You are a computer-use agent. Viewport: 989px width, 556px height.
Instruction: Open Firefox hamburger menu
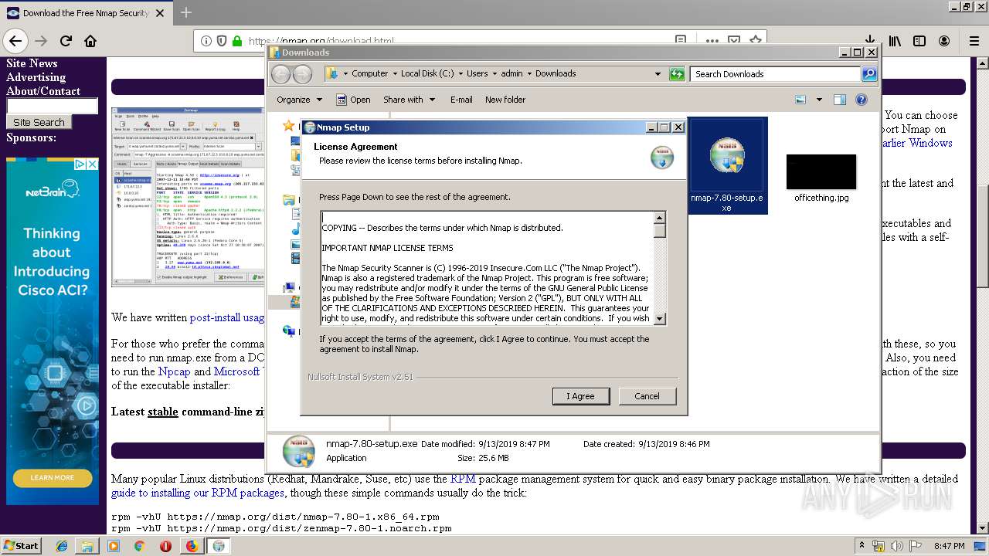(x=974, y=41)
